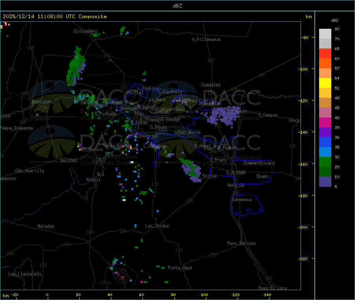Click the S_Rosas place label
The height and width of the screenshot is (300, 355).
159,127
